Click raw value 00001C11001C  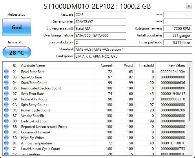click(173, 143)
